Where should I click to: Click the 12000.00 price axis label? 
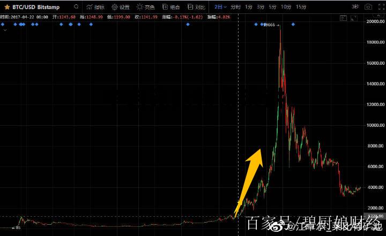[375, 104]
